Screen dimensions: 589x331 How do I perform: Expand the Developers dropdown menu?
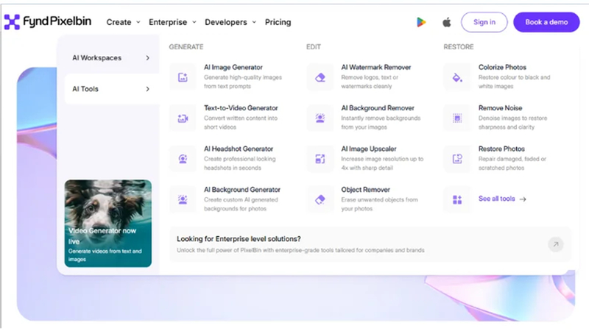(x=230, y=22)
